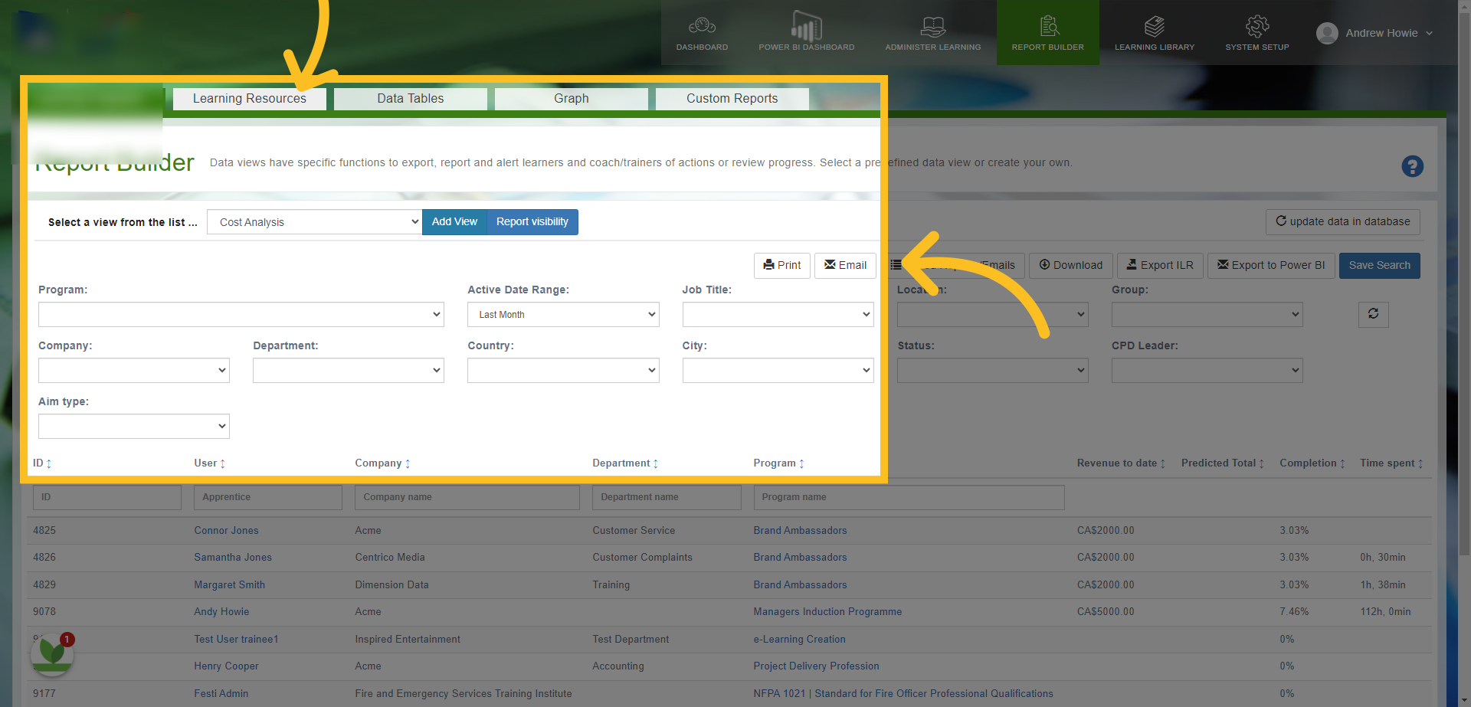The image size is (1471, 707).
Task: Click the Email button
Action: pos(845,265)
